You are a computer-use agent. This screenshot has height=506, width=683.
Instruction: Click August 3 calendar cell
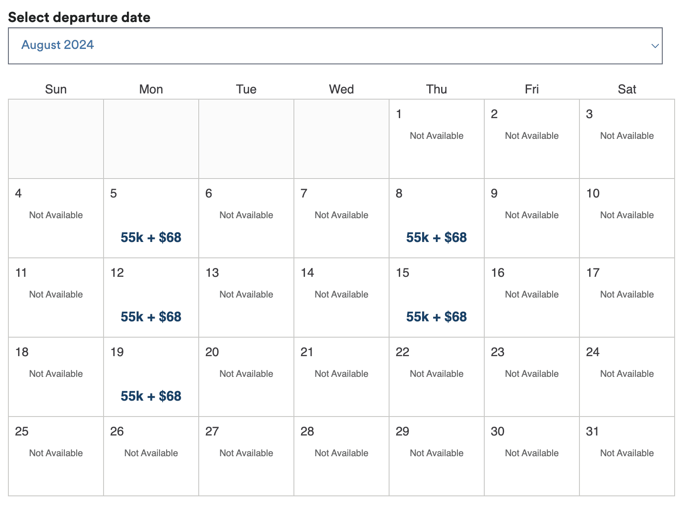pyautogui.click(x=627, y=139)
